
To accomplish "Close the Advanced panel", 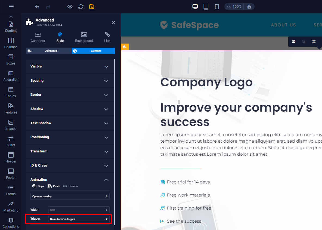I will 113,23.
